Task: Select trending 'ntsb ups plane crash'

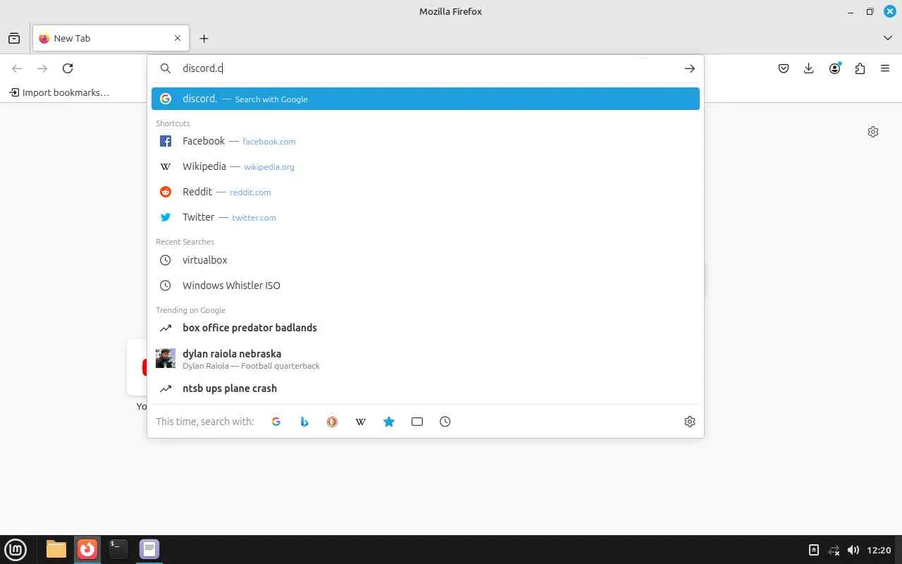Action: point(426,388)
